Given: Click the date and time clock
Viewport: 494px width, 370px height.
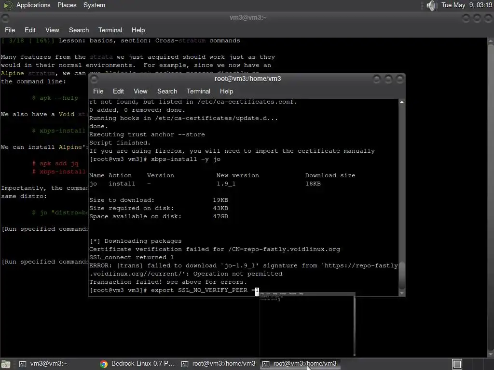Looking at the screenshot, I should (467, 5).
